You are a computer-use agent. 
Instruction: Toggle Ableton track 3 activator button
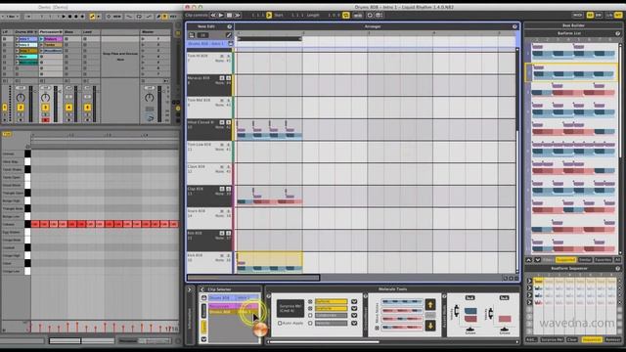tap(45, 108)
